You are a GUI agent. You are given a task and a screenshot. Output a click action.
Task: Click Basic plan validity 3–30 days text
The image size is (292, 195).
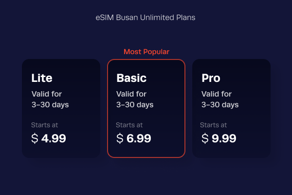[x=135, y=105]
